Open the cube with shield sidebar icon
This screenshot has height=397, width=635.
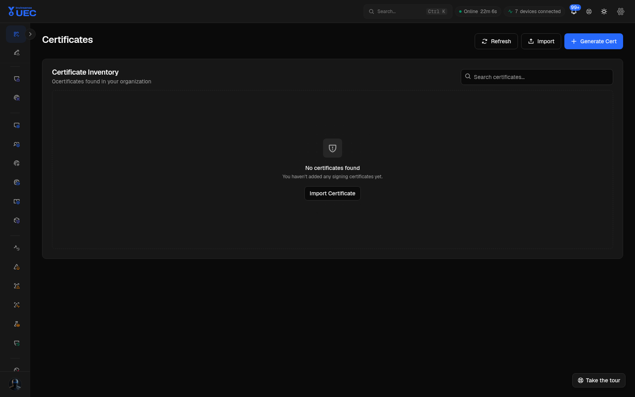click(16, 220)
